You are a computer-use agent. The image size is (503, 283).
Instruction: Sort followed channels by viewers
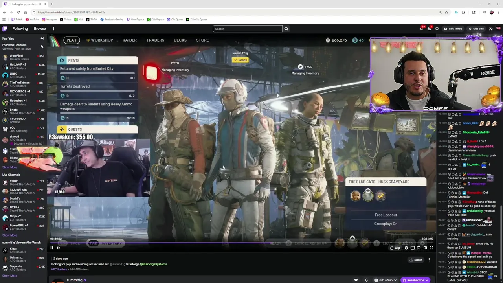pos(42,47)
